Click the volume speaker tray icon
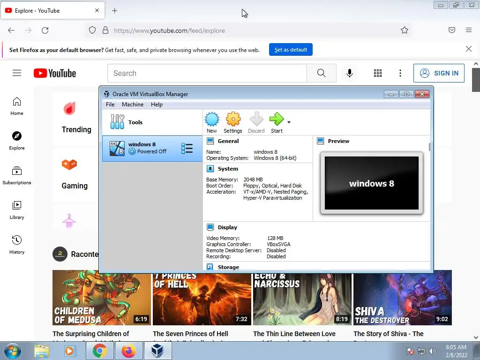480x360 pixels. [433, 351]
